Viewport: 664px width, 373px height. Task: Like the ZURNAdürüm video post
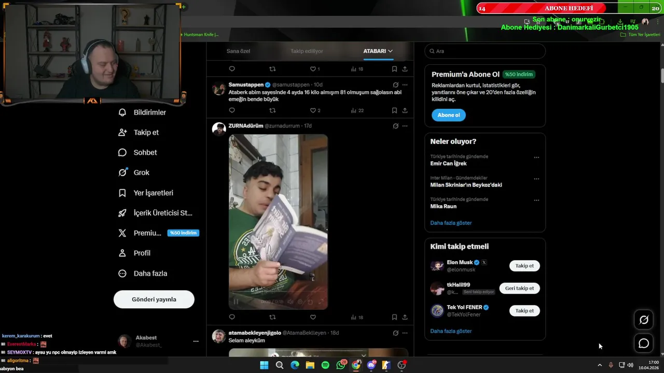313,317
